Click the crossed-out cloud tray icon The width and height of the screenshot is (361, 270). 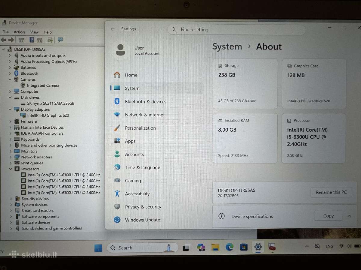317,246
